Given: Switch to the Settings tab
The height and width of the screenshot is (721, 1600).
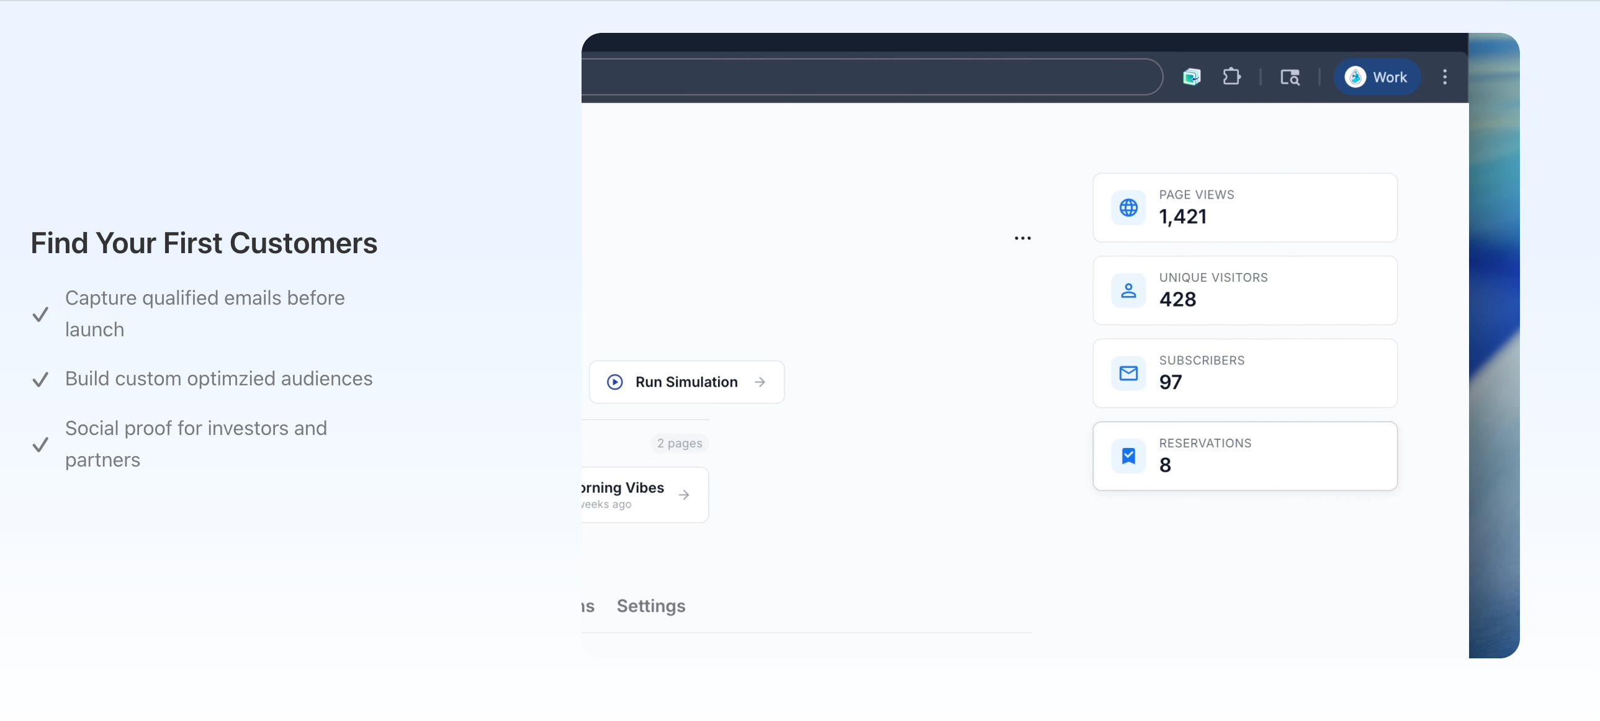Looking at the screenshot, I should 650,606.
